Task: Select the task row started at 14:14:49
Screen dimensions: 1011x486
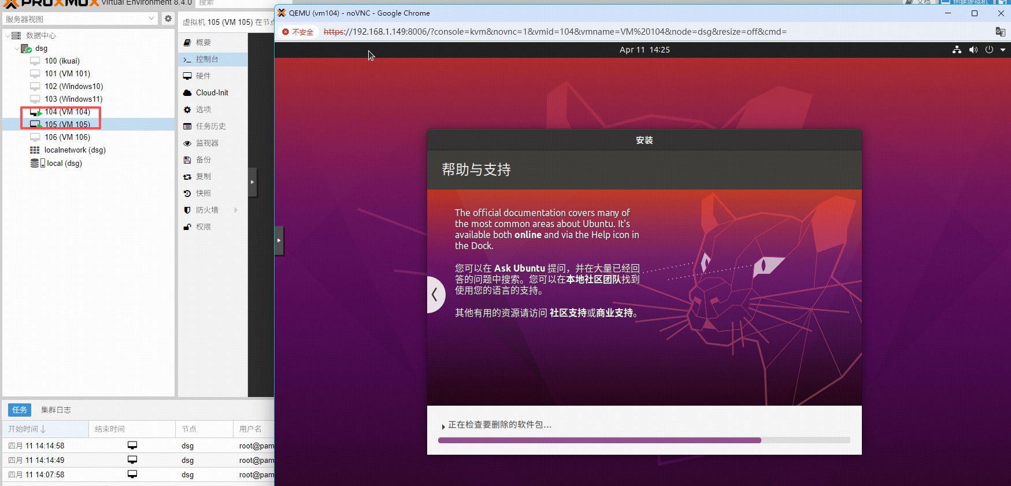Action: click(x=139, y=461)
